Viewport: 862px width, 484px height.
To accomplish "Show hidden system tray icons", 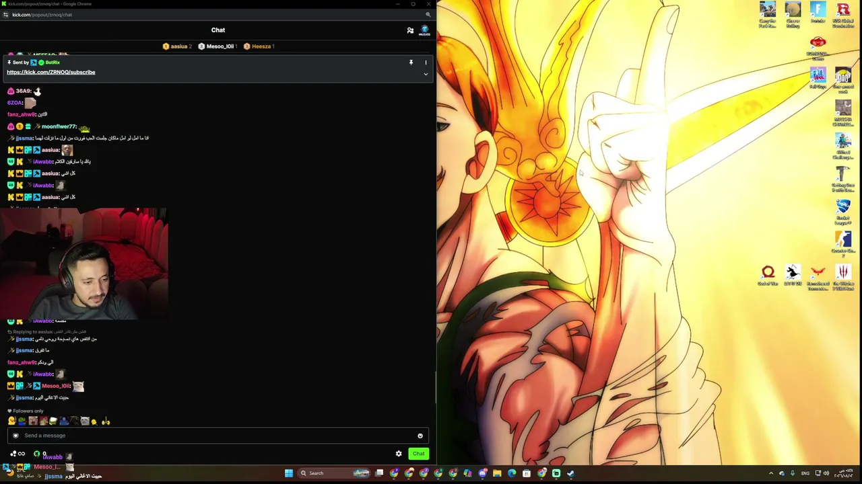I will coord(771,473).
